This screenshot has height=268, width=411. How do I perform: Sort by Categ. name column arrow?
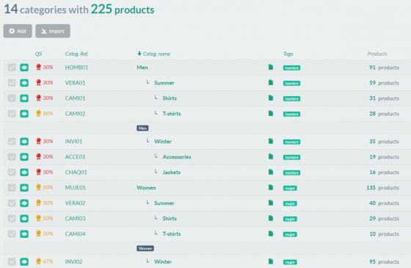(x=139, y=54)
